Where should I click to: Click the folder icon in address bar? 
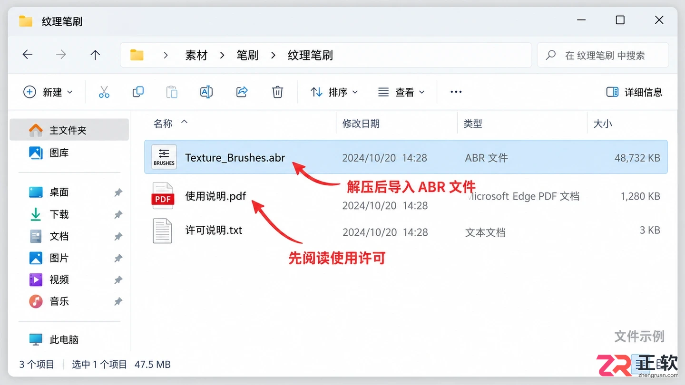[137, 55]
